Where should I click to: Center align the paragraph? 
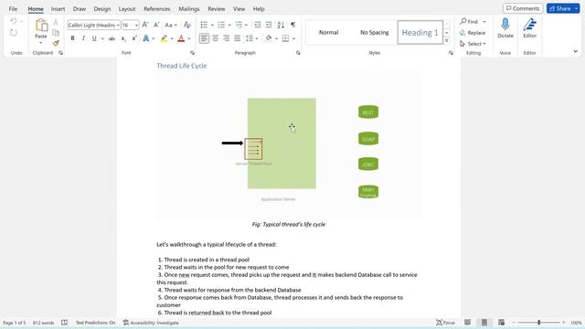point(216,38)
